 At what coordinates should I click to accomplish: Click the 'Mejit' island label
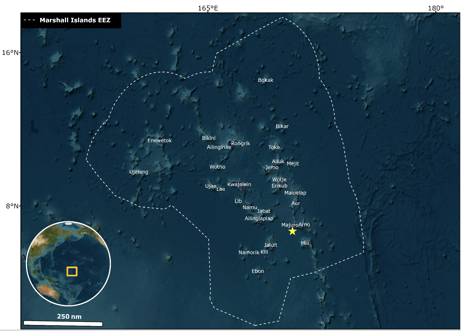[x=293, y=164]
